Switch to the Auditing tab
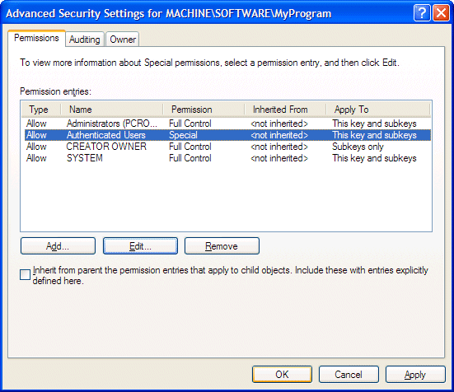Image resolution: width=454 pixels, height=392 pixels. tap(85, 39)
